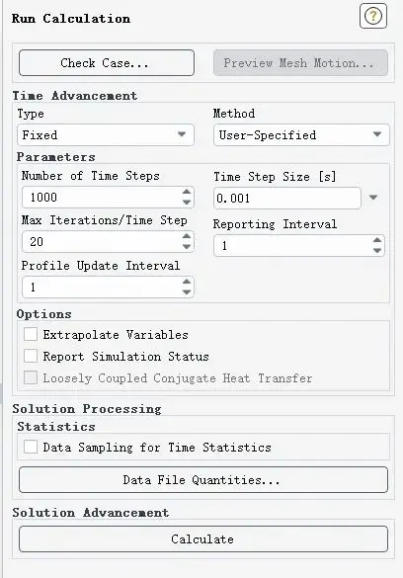Decrement Max Iterations/Time Step value

click(x=187, y=246)
